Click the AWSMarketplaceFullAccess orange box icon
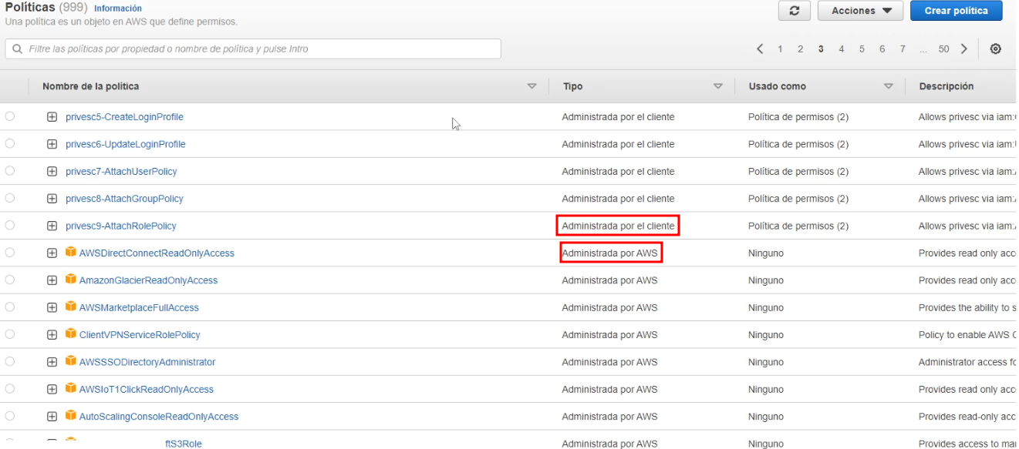The image size is (1019, 449). click(71, 307)
